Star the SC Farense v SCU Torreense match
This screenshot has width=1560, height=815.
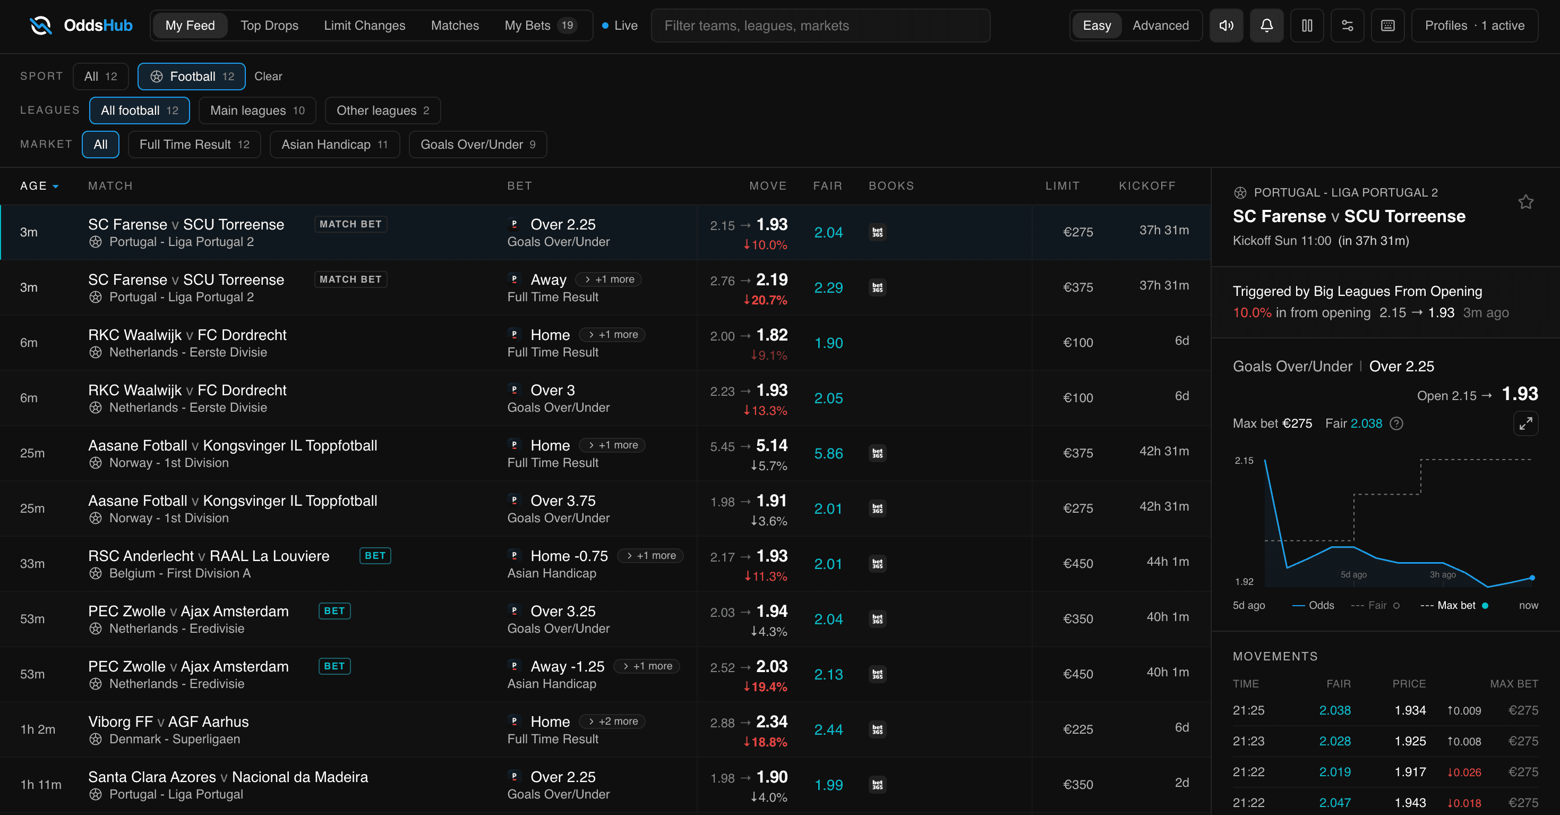click(1525, 202)
